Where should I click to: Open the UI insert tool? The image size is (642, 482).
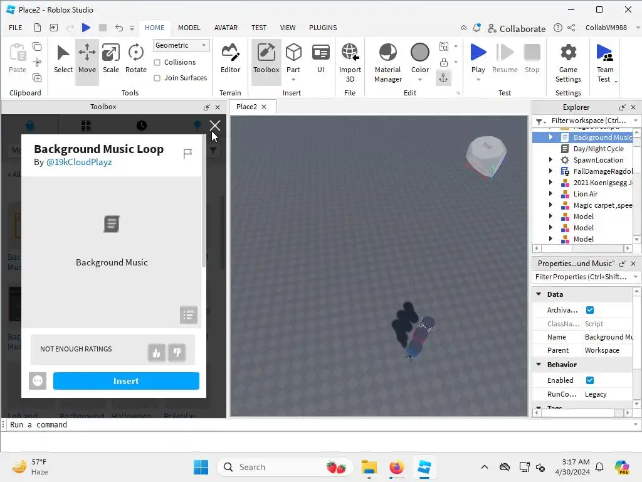[320, 61]
